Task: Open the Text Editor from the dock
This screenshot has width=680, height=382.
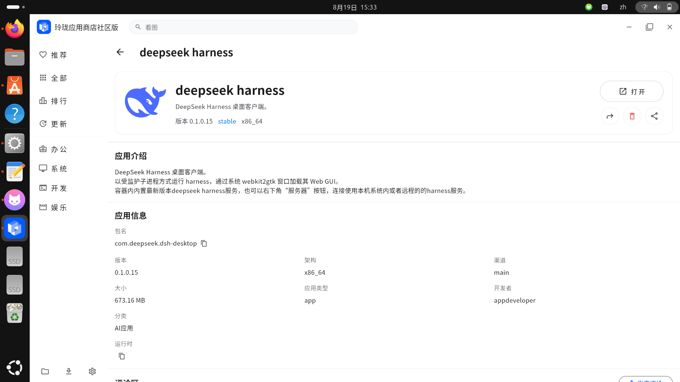Action: 15,172
